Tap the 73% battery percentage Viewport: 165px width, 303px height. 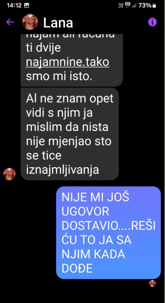point(145,6)
